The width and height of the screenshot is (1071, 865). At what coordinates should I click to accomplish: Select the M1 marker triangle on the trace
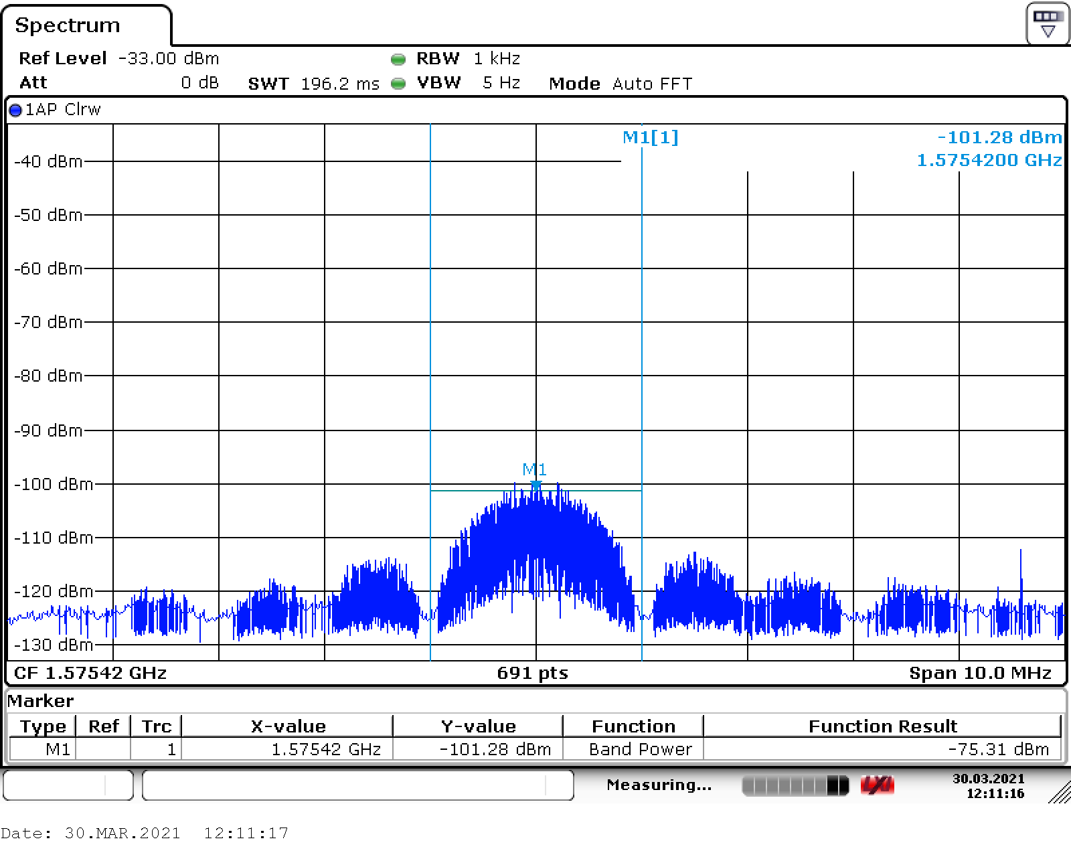535,485
